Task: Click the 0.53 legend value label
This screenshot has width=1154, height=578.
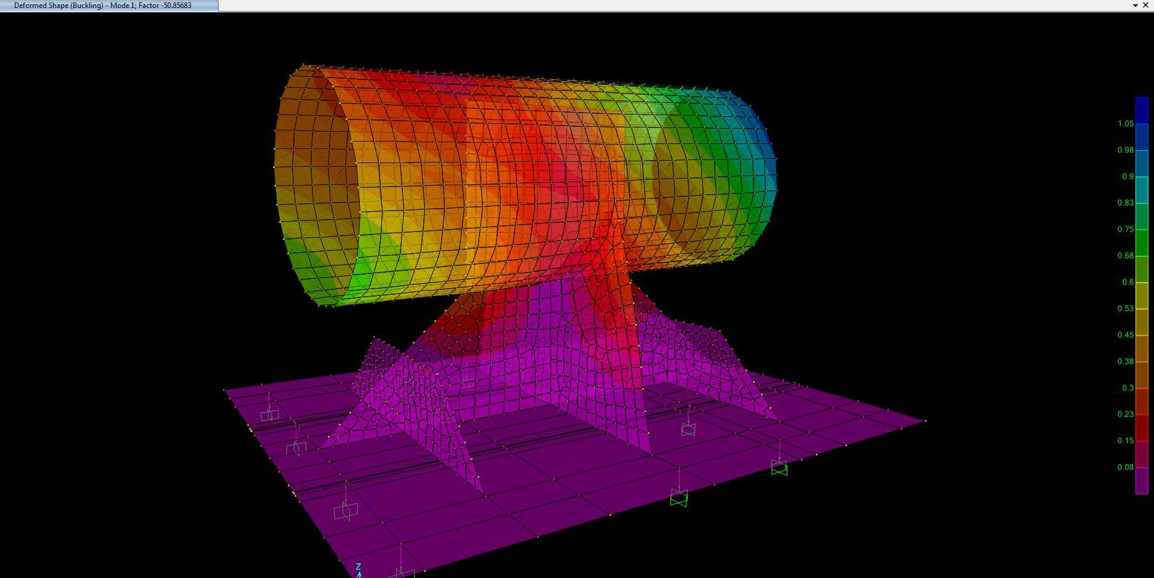Action: coord(1125,308)
